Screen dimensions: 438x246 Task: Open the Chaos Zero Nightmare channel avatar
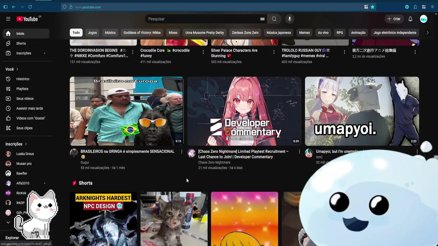[192, 153]
